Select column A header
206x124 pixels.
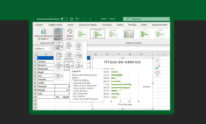pos(46,54)
